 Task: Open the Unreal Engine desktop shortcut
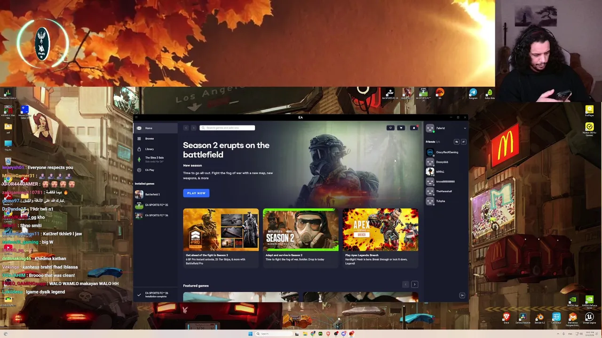pos(589,319)
